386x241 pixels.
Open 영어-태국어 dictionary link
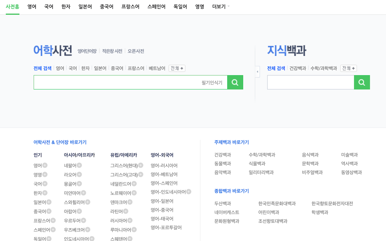click(x=162, y=218)
